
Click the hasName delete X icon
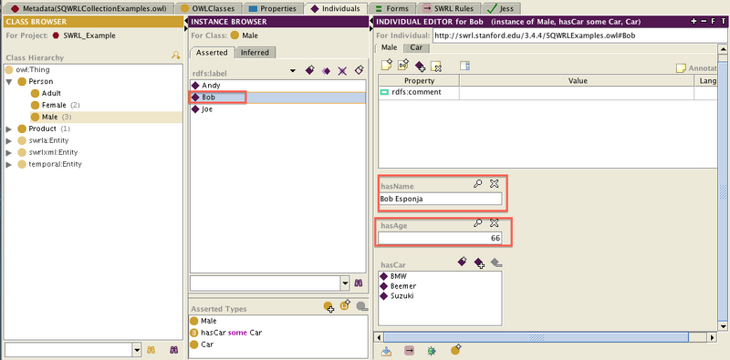click(495, 184)
